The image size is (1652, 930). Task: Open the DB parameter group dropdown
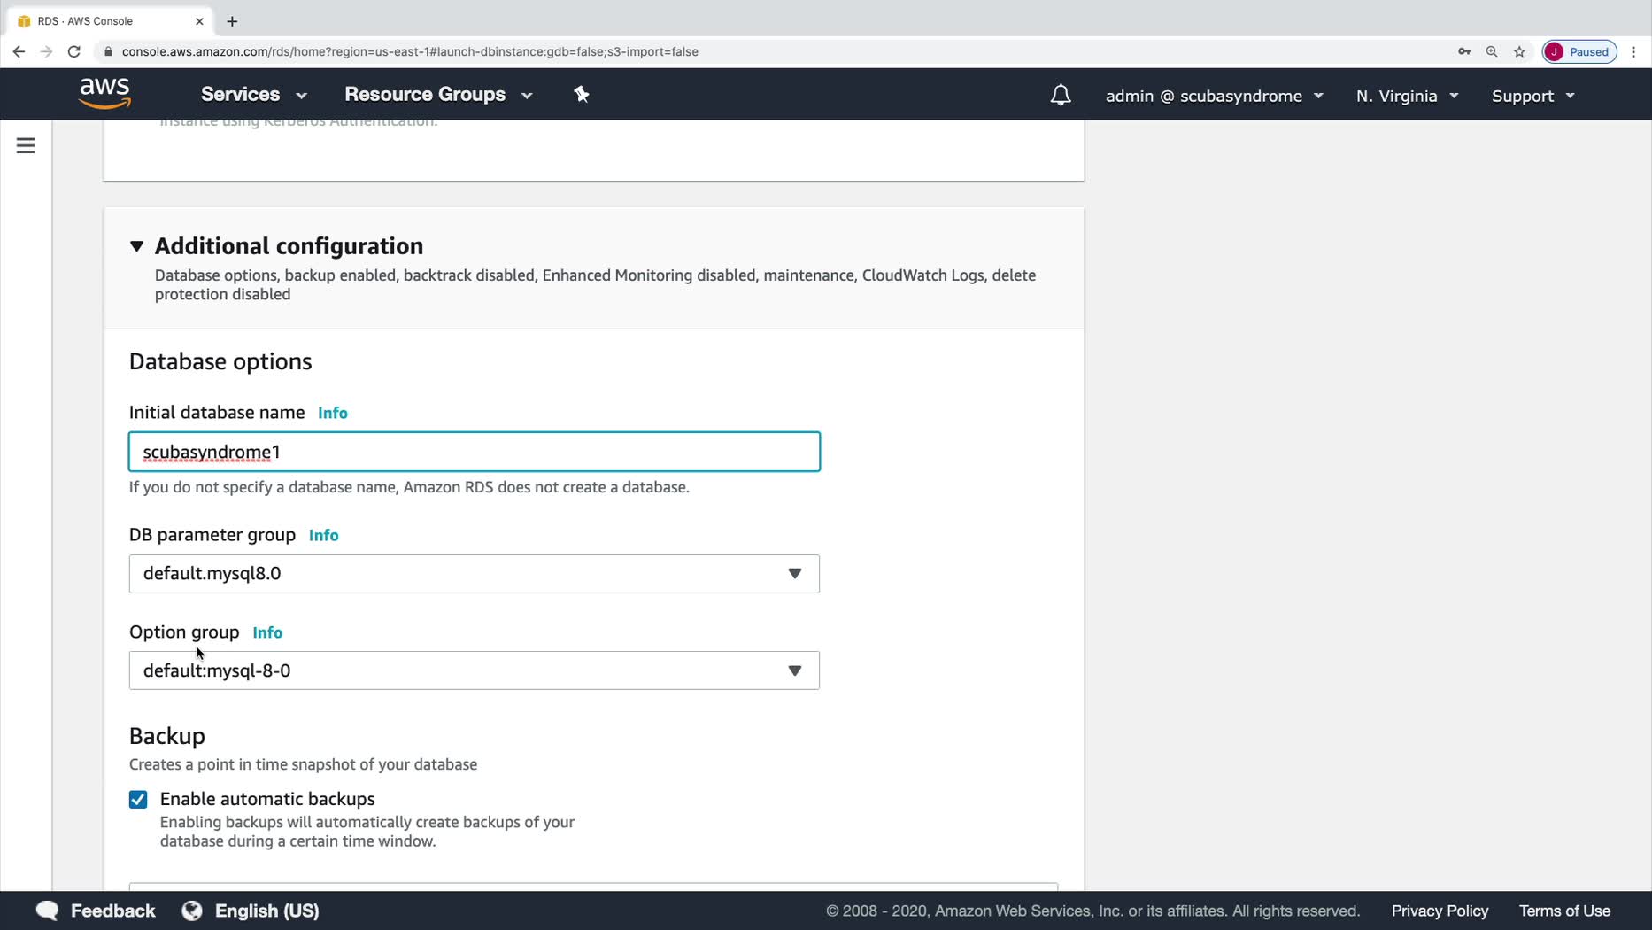[x=475, y=574]
